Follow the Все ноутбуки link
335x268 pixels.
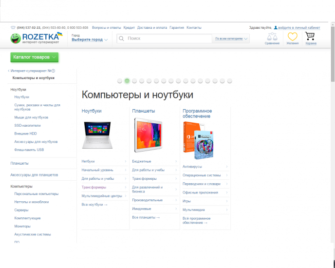(94, 205)
